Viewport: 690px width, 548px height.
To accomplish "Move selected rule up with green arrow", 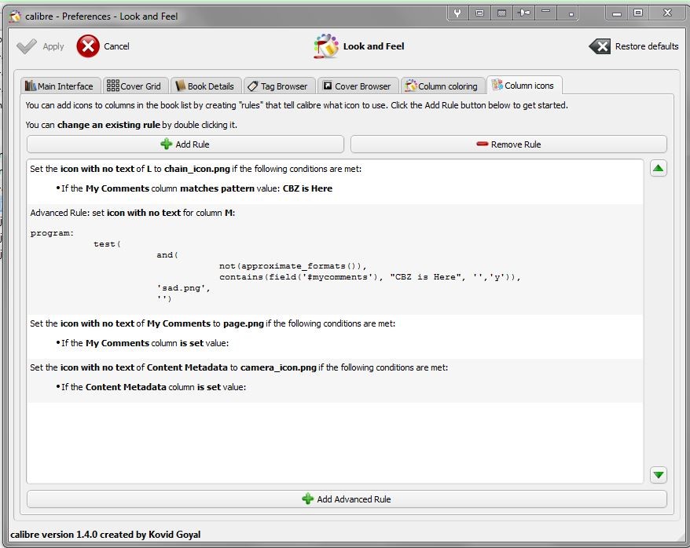I will 659,168.
